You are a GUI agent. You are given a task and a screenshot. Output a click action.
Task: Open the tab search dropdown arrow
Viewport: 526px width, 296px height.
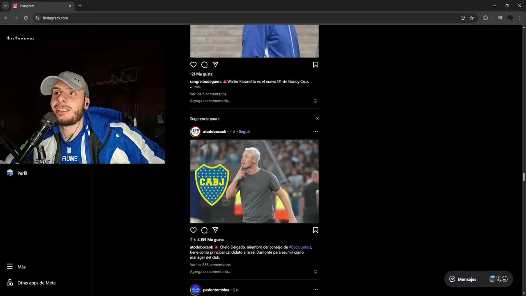click(5, 6)
